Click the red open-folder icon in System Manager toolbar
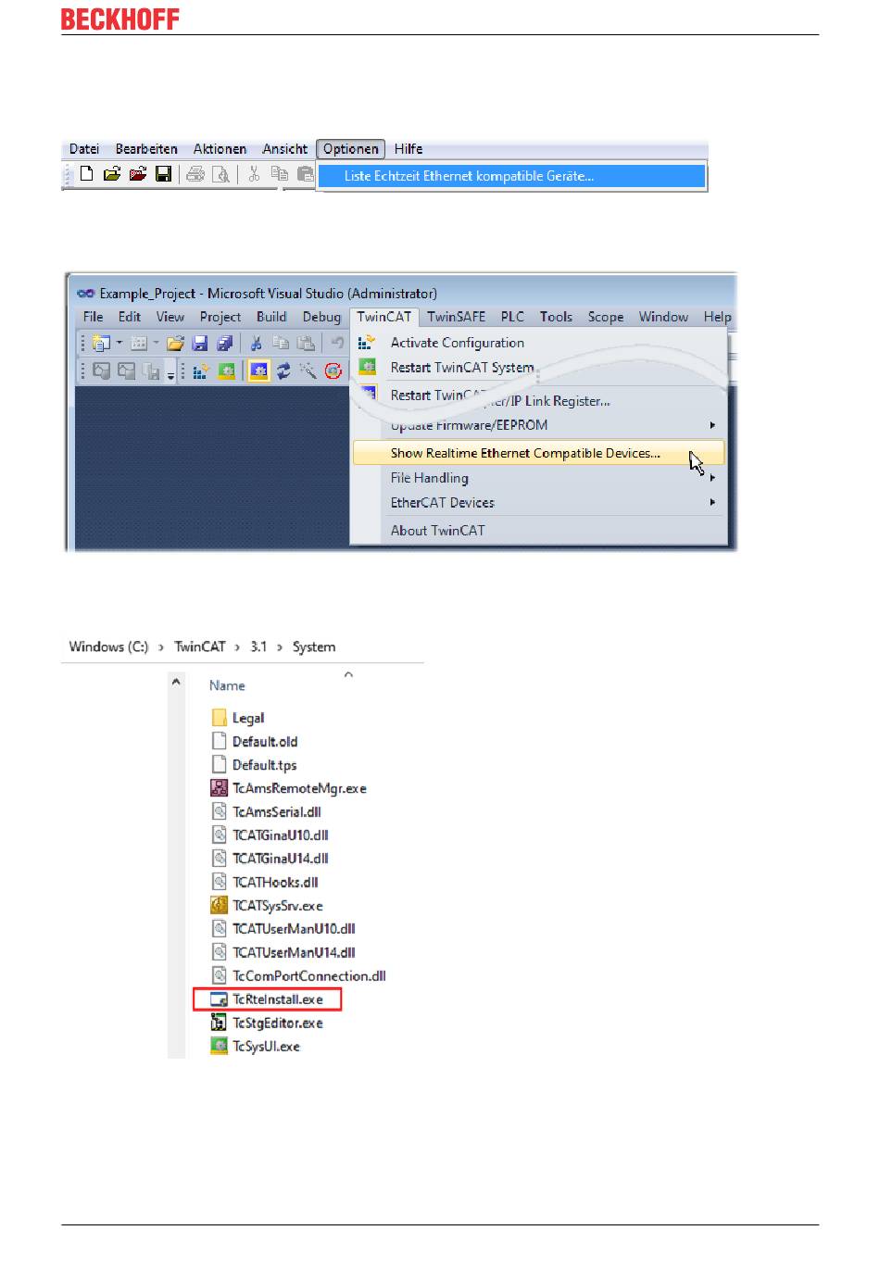 click(138, 174)
